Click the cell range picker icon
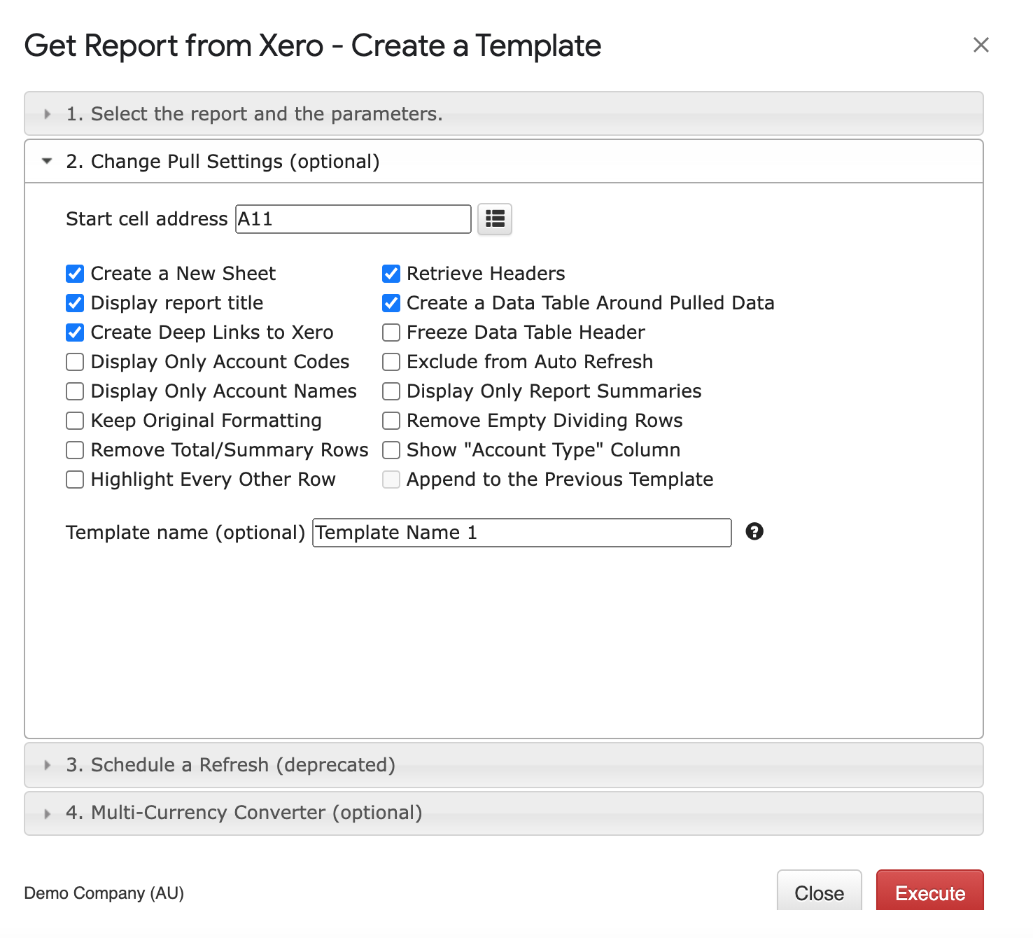The height and width of the screenshot is (938, 1033). [x=495, y=219]
